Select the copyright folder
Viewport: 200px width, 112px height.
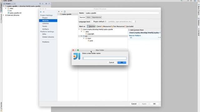(90, 34)
